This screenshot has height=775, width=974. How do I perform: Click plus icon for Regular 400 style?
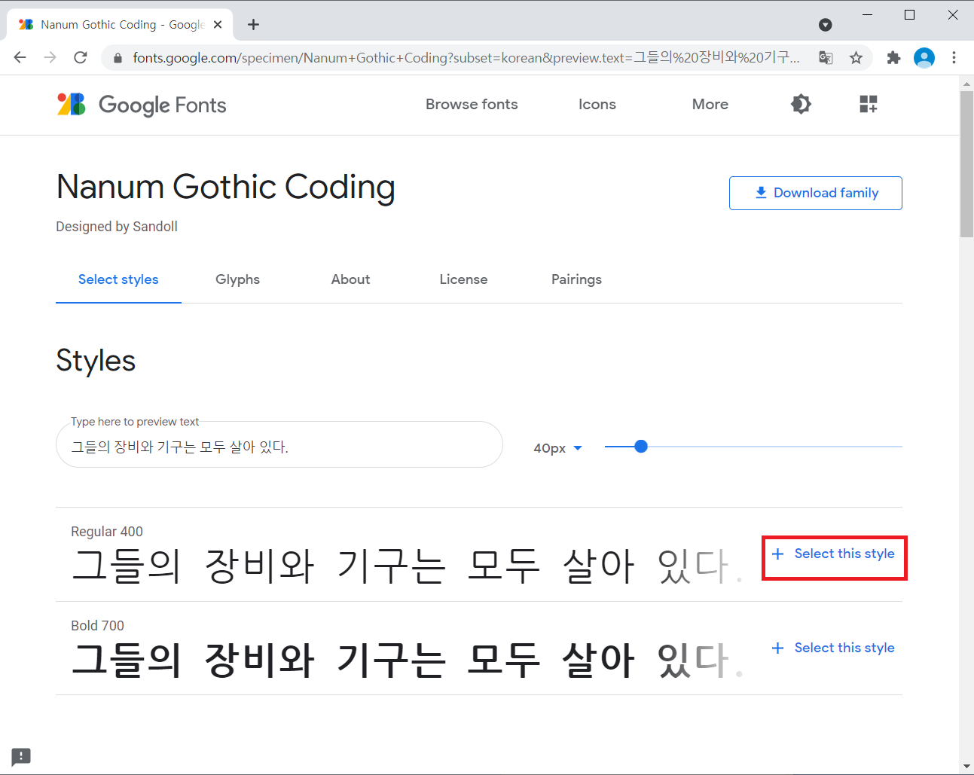[x=778, y=554]
